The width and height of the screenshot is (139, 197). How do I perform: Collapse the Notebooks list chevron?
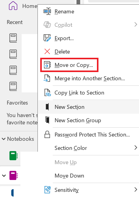point(4,139)
